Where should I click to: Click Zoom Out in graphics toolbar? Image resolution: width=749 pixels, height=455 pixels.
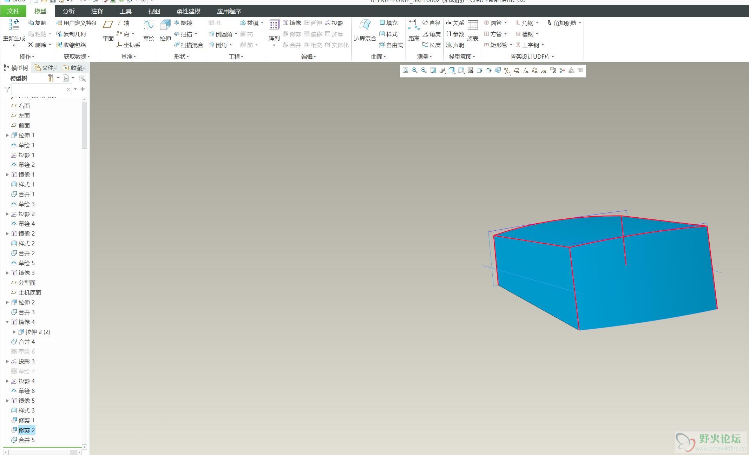(x=424, y=71)
